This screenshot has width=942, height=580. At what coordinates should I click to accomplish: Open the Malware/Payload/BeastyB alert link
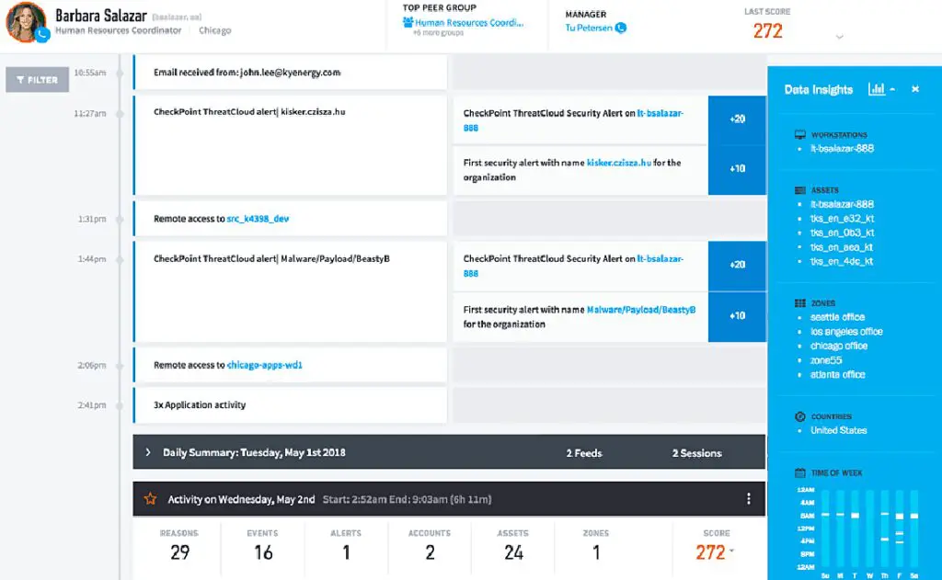640,311
